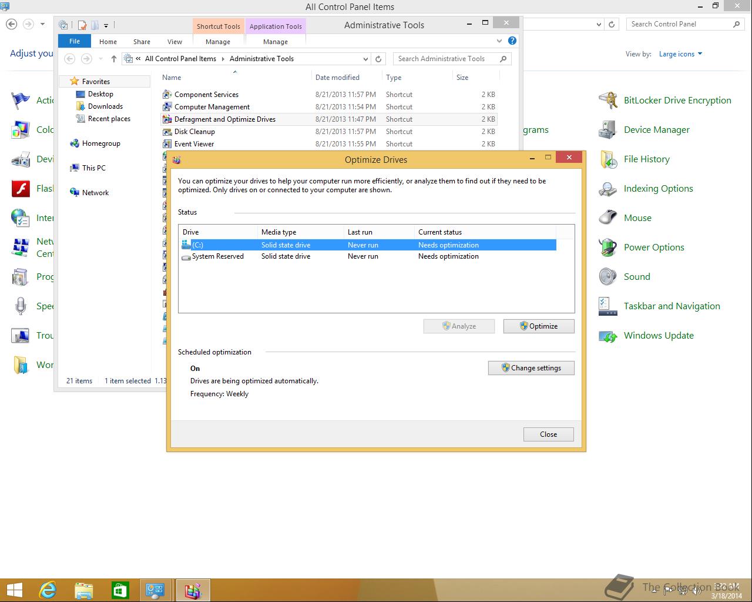Click the disabled Analyze button

tap(459, 326)
